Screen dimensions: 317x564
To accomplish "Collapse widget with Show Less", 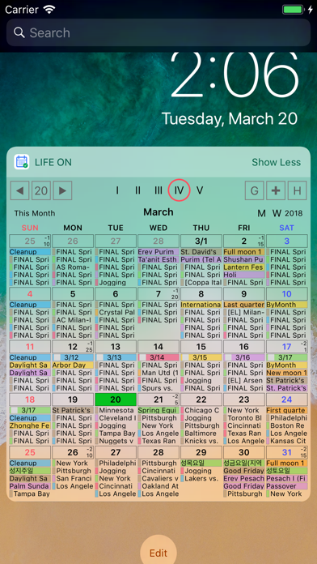I will [x=276, y=162].
